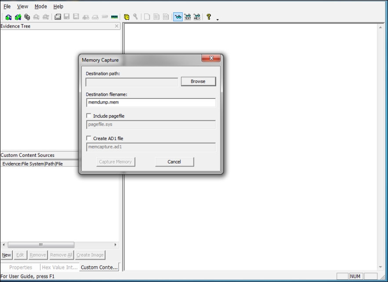388x282 pixels.
Task: Click the Export Directory Listing icon
Action: point(166,17)
